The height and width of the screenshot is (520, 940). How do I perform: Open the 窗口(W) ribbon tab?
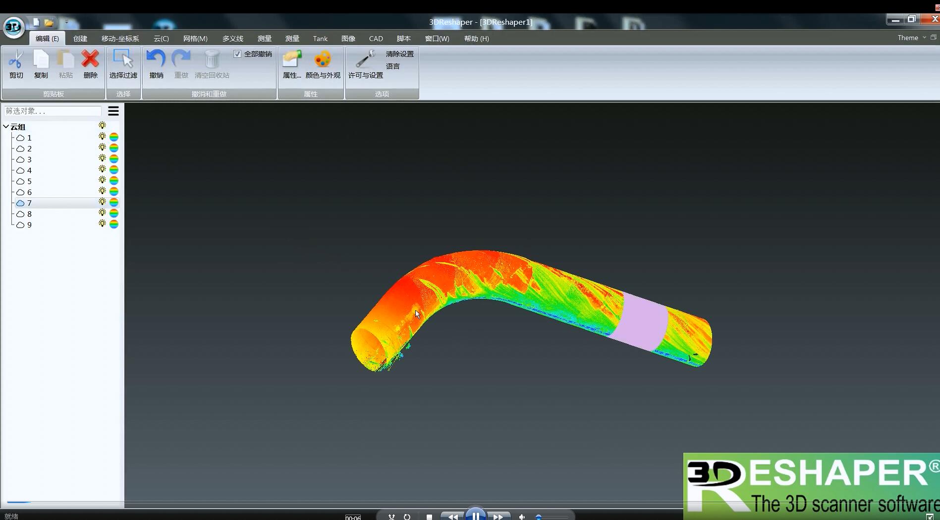(x=437, y=39)
